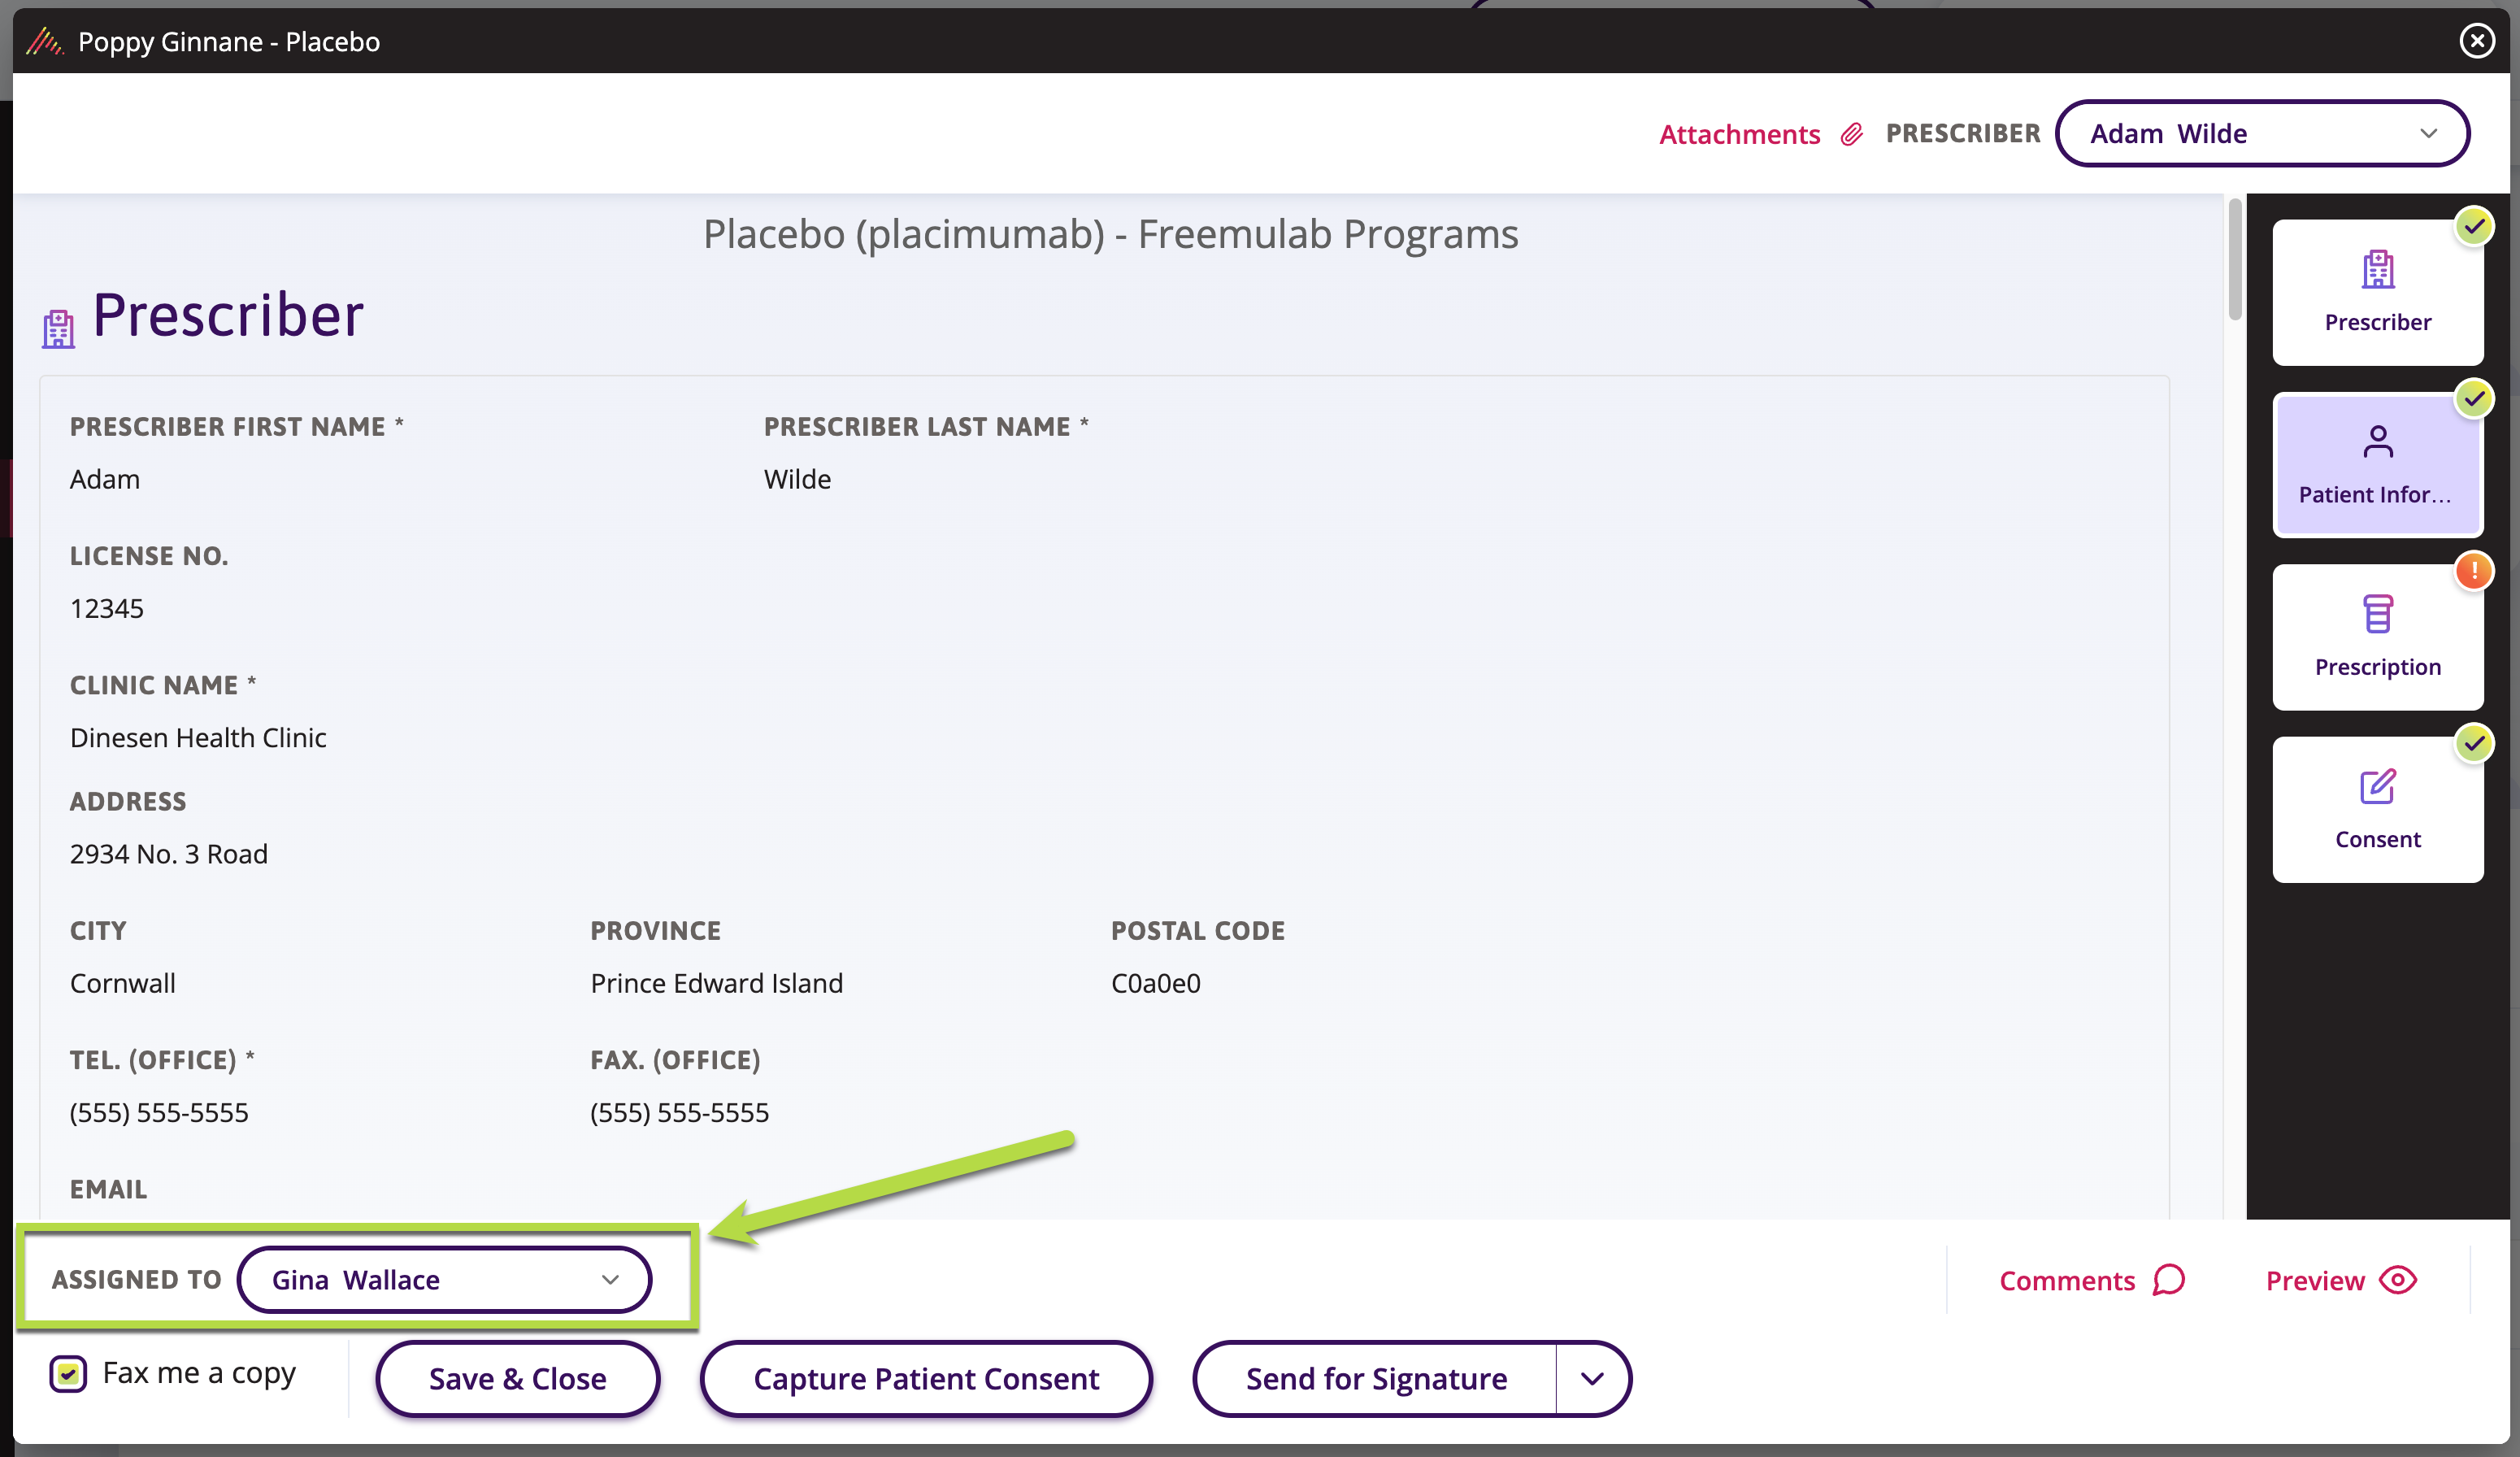Switch to the Consent tab in the sidebar
Screen dimensions: 2520x1457
(2377, 809)
